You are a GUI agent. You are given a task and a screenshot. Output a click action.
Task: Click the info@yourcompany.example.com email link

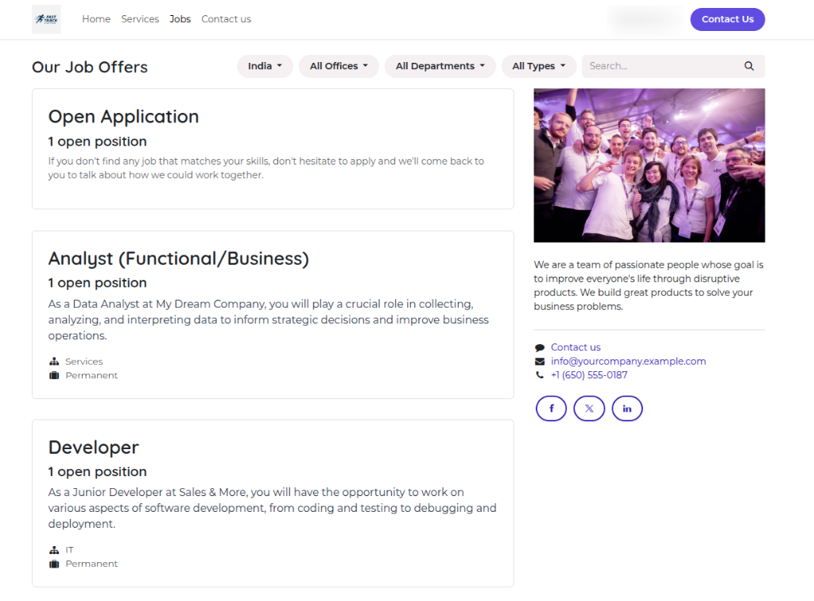click(628, 361)
